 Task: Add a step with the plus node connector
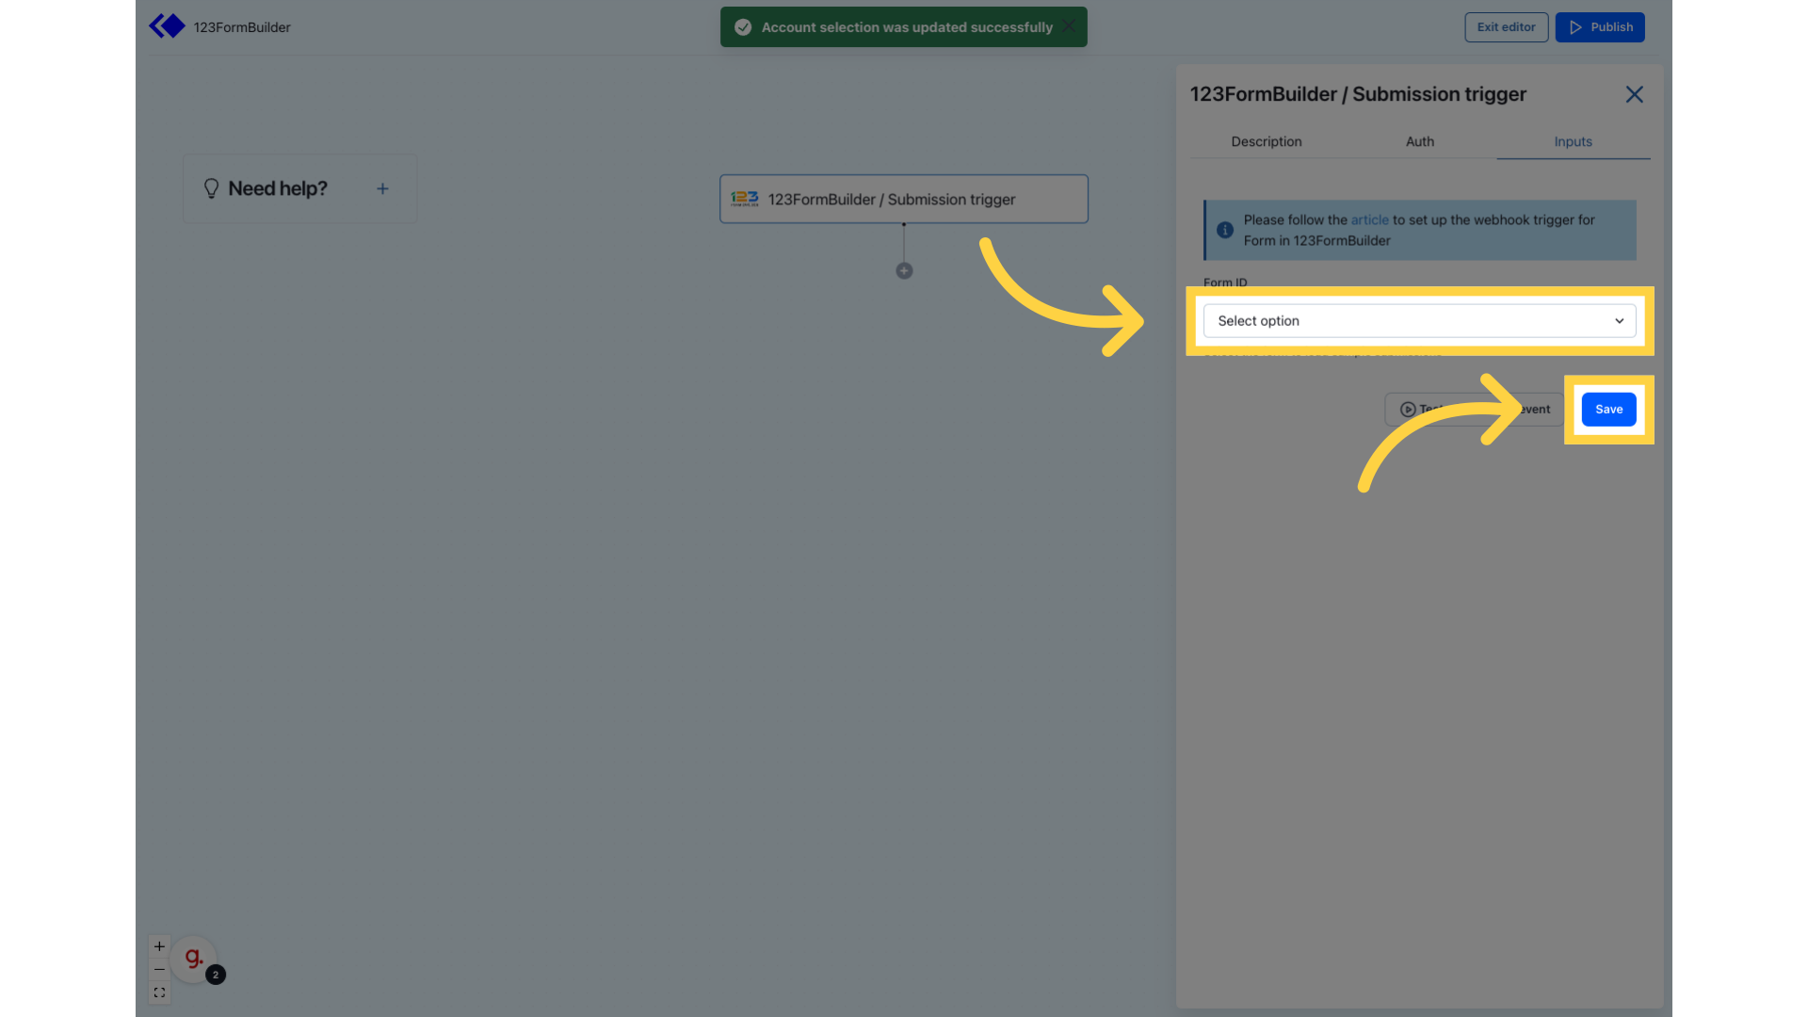[904, 271]
